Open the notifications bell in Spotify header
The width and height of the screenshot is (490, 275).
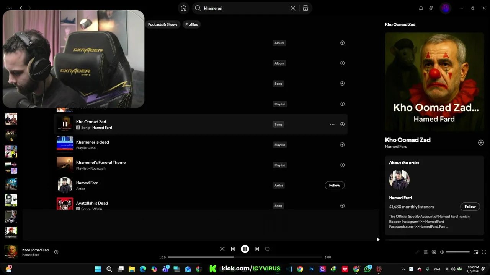[x=421, y=8]
